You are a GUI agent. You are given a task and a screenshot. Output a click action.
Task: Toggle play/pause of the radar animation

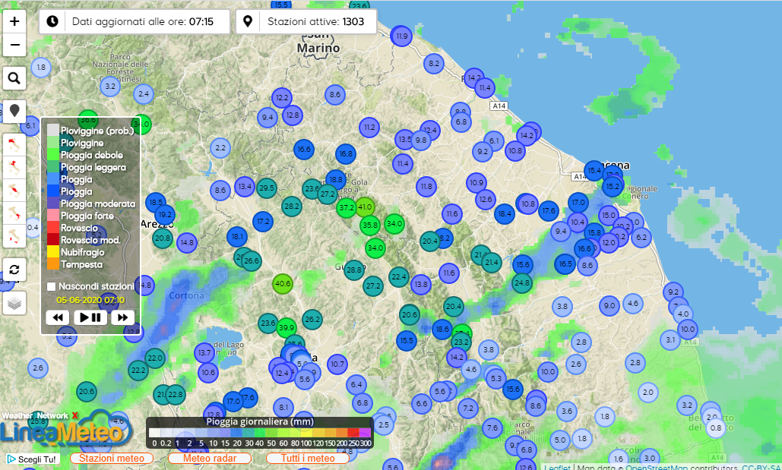(90, 317)
